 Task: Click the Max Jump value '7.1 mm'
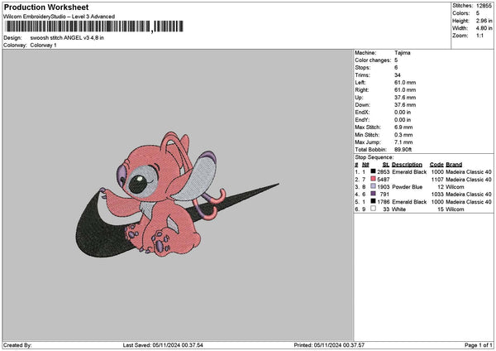click(x=403, y=142)
